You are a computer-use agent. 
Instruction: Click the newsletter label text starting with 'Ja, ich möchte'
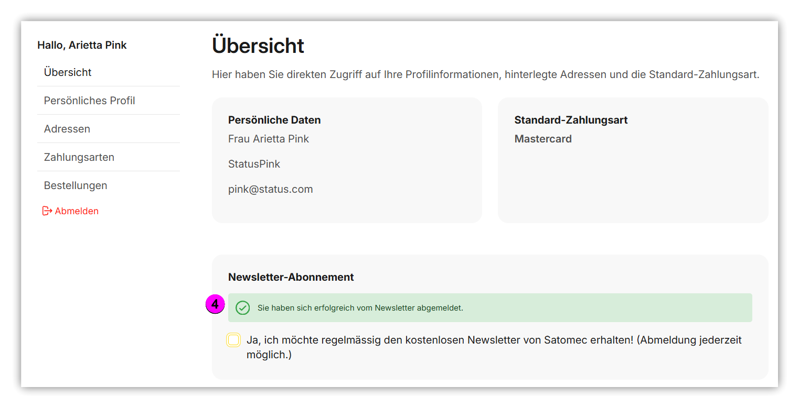pos(493,340)
